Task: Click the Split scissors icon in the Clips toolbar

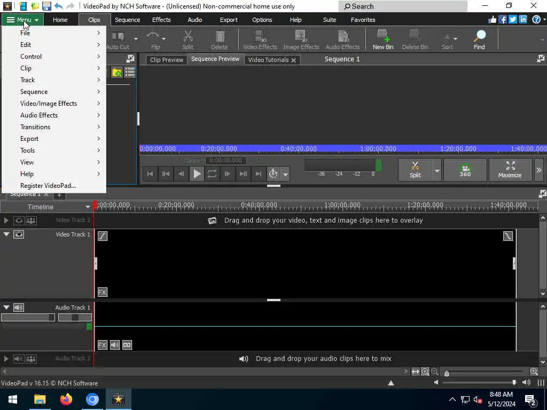Action: (187, 40)
